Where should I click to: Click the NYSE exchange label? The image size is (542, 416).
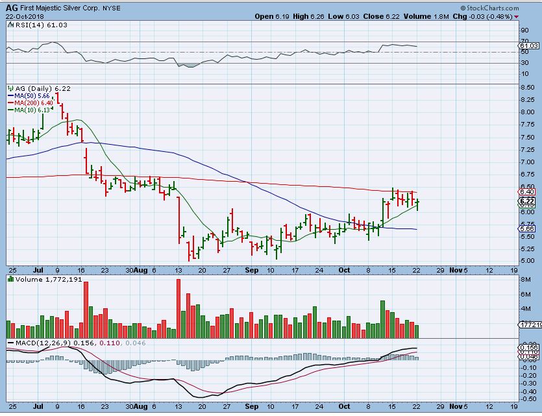tap(111, 8)
